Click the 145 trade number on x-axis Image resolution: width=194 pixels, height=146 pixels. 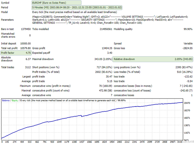tap(7, 142)
